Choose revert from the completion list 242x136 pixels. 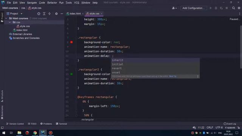[155, 68]
